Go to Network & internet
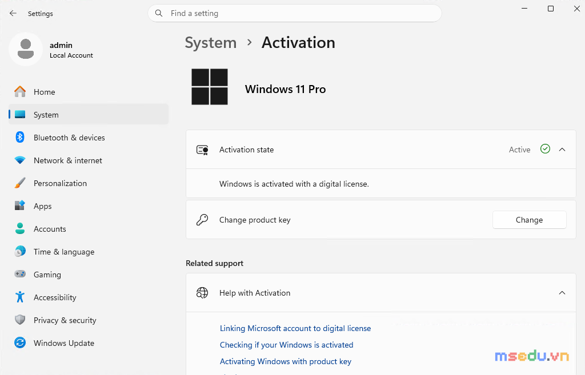Screen dimensions: 585x375 89,160
